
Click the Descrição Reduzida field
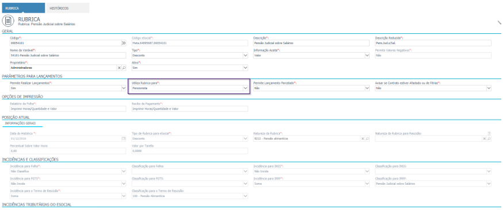(433, 43)
